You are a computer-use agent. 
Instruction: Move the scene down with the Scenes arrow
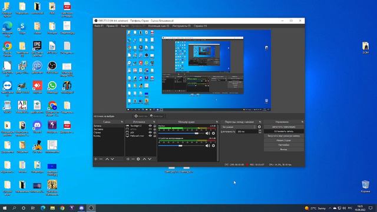pyautogui.click(x=113, y=159)
